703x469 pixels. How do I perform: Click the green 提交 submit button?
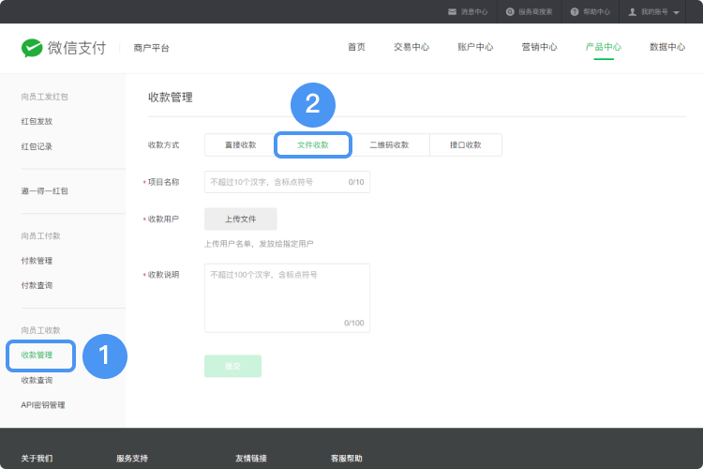point(232,366)
